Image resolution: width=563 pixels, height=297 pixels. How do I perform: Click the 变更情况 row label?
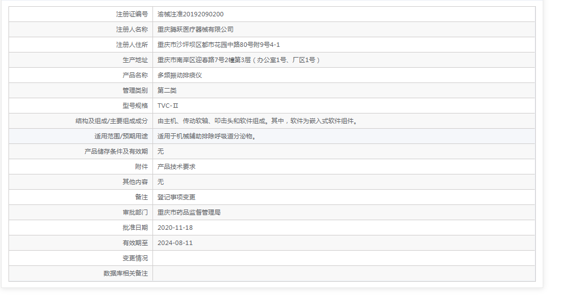click(x=135, y=258)
